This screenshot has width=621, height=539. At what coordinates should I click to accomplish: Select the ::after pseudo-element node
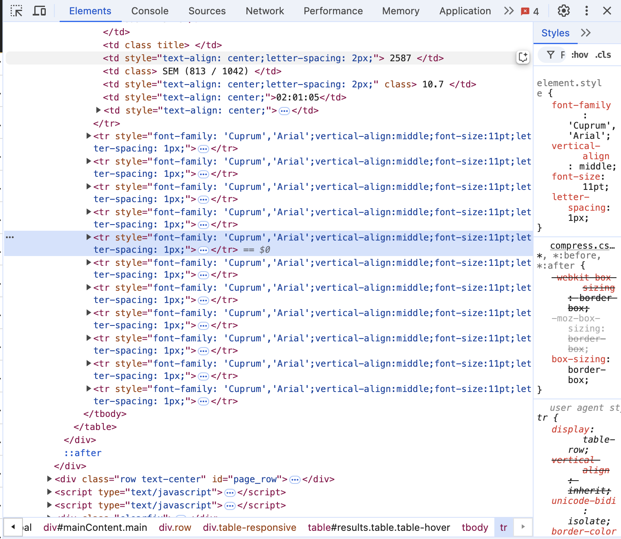(83, 453)
